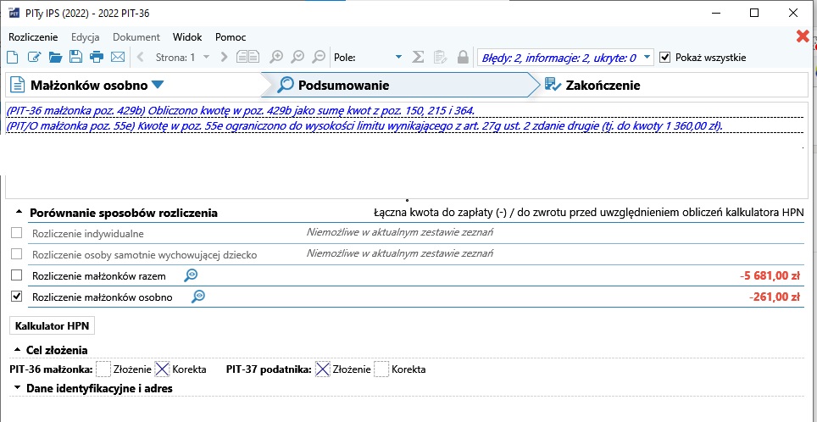Save using the floppy disk icon
Viewport: 817px width, 422px height.
coord(75,58)
